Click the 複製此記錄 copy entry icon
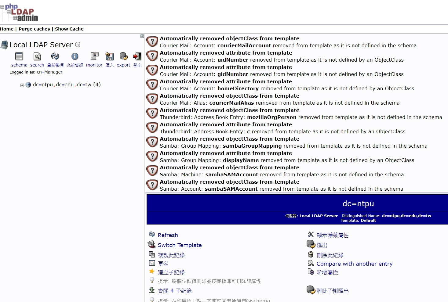This screenshot has height=302, width=448. click(152, 254)
